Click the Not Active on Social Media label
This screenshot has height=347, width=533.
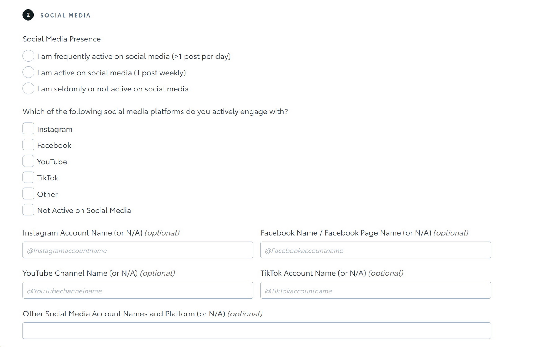(x=84, y=210)
